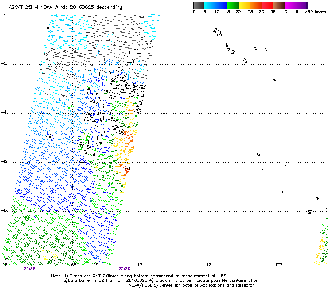Select the red 30–35 knots legend segment
Screen dimensions: 328x288
click(x=268, y=5)
